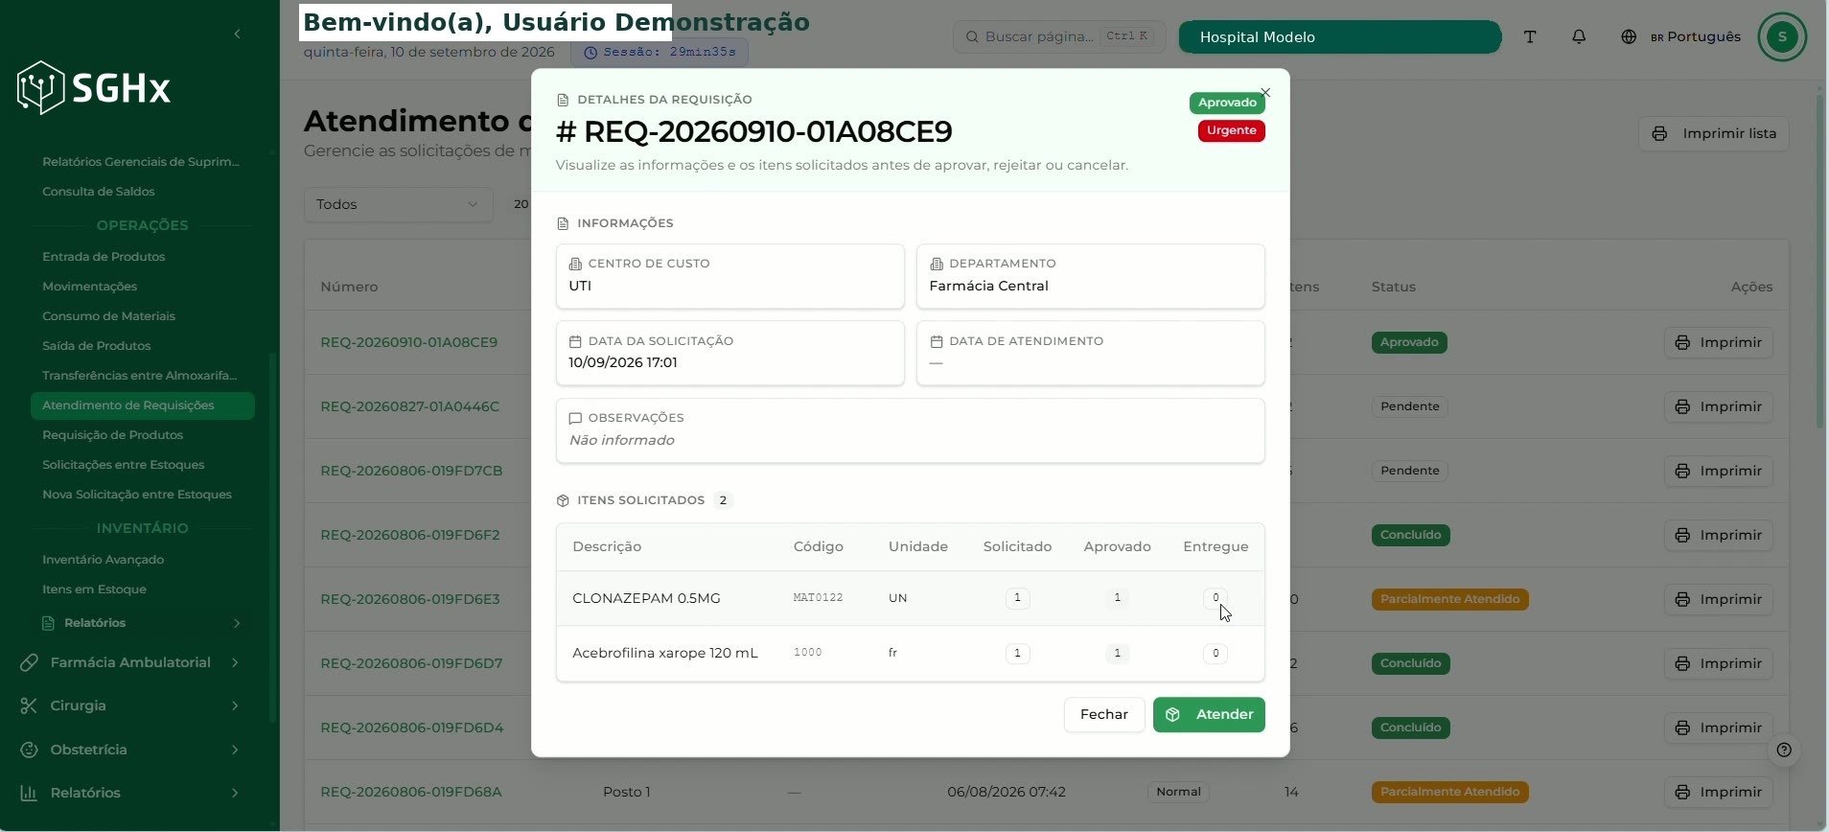Open Itens em Estoque

click(94, 589)
